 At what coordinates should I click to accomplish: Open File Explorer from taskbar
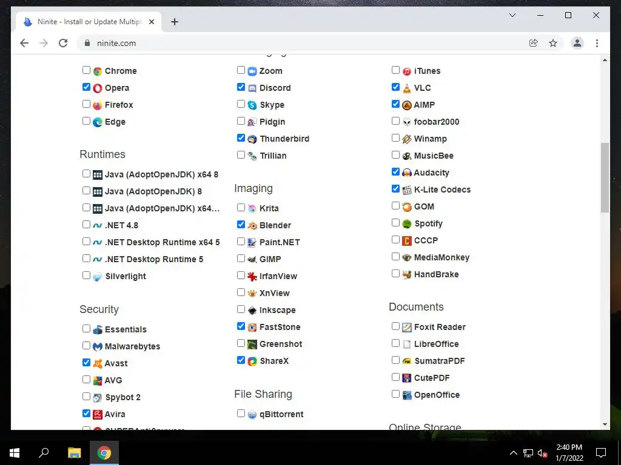point(74,453)
